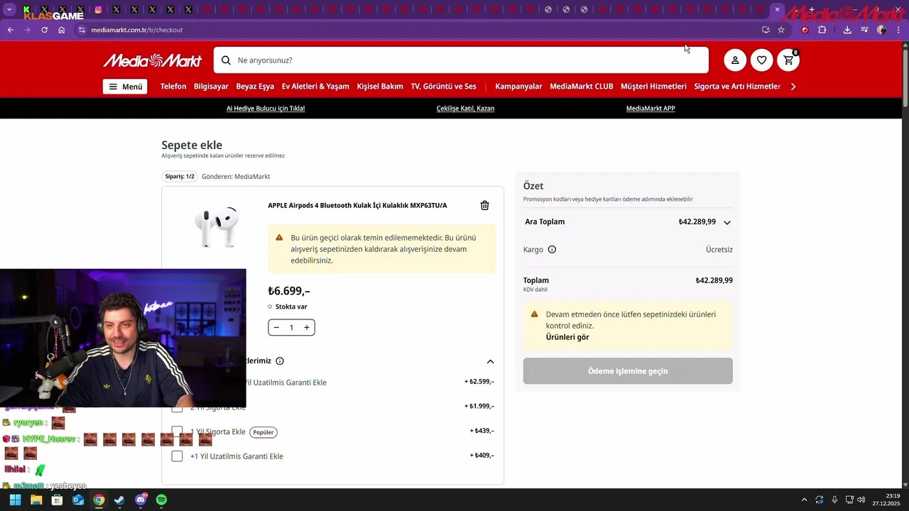Open Spotify from taskbar
This screenshot has height=511, width=909.
pos(161,500)
